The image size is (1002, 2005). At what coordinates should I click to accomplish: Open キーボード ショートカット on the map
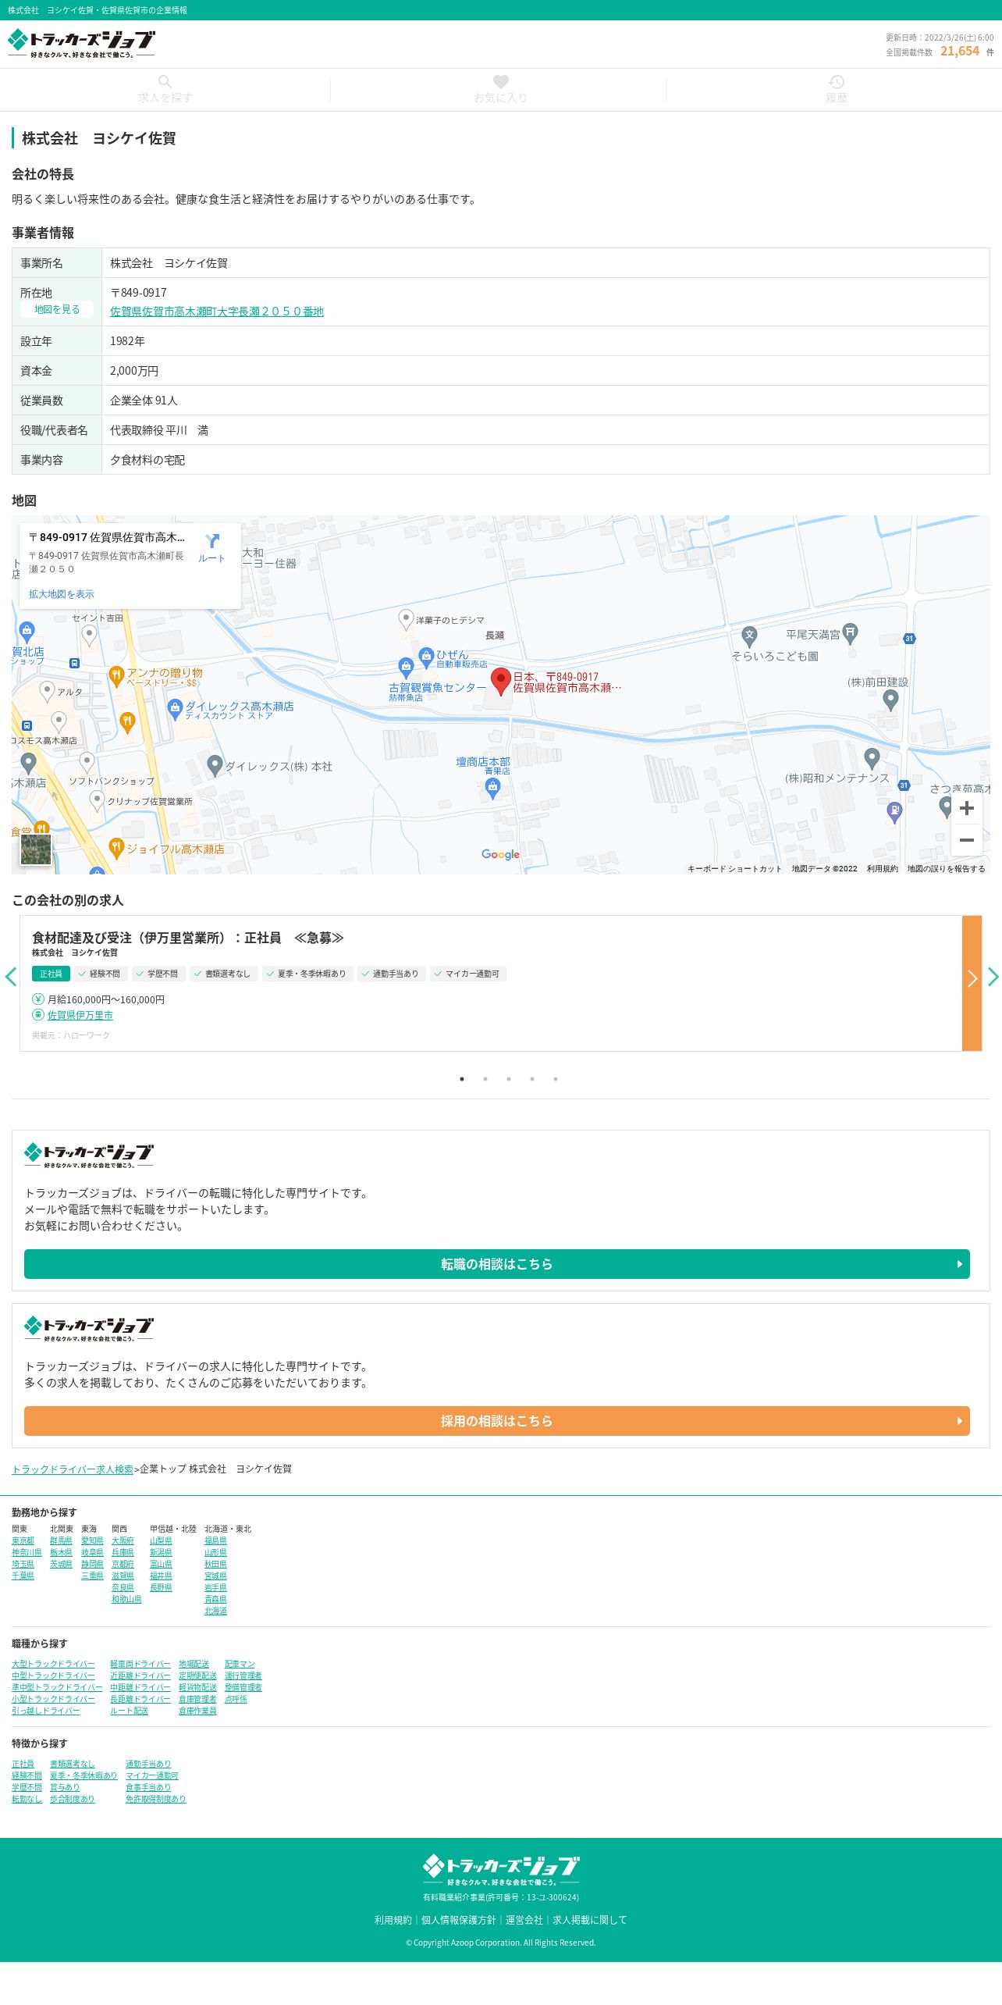[x=734, y=868]
